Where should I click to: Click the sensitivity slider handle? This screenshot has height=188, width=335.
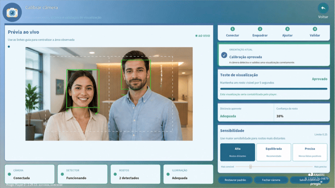pyautogui.click(x=250, y=166)
